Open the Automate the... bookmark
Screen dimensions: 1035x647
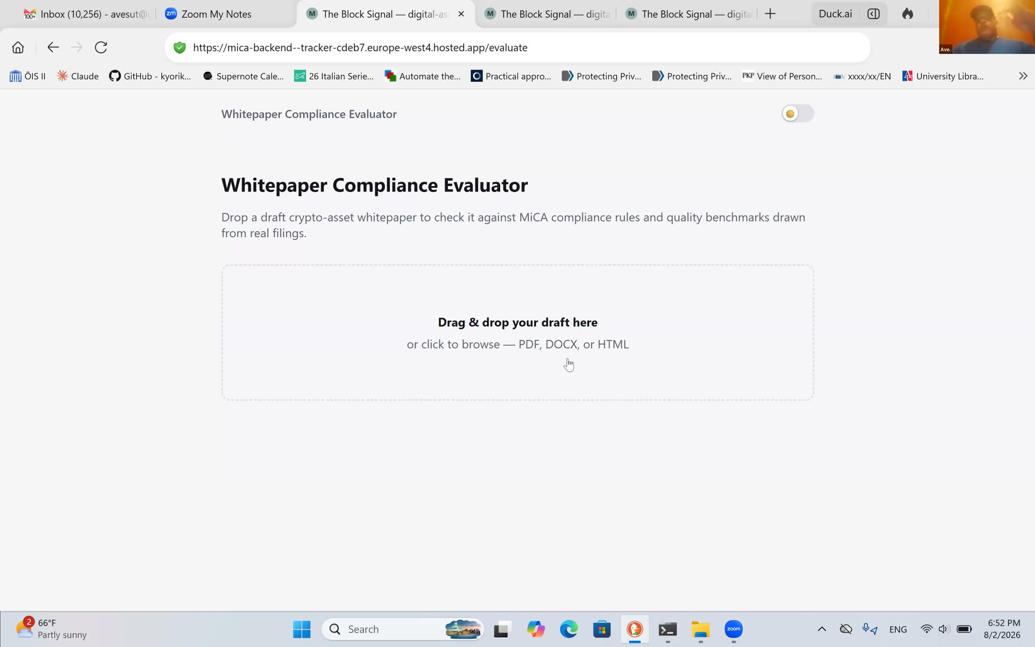pyautogui.click(x=423, y=76)
